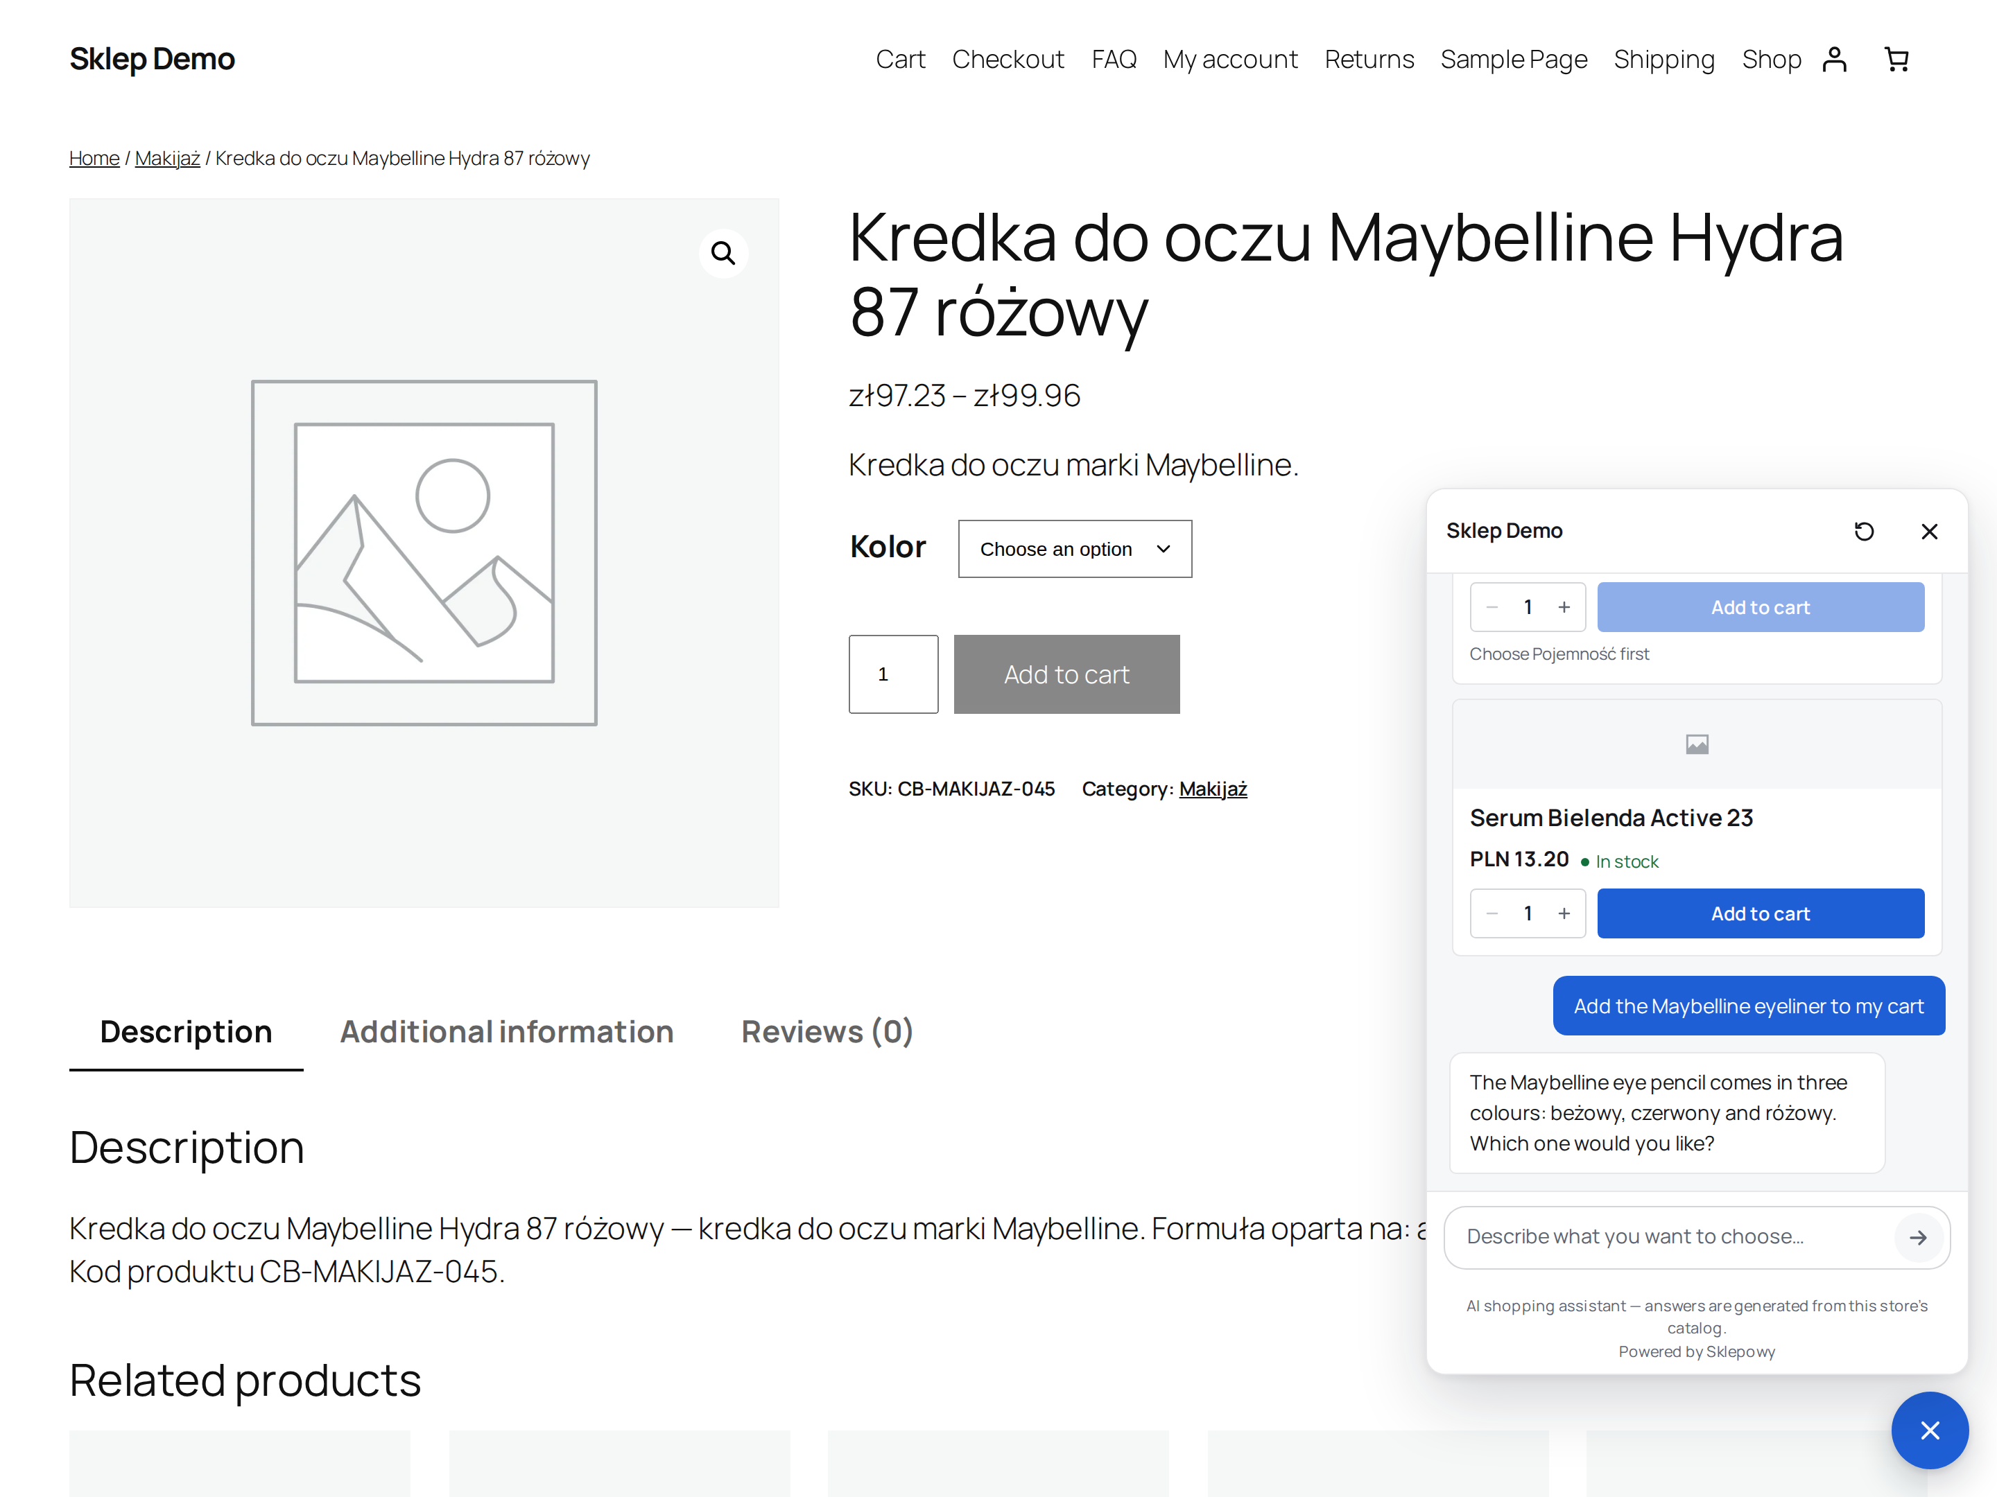The height and width of the screenshot is (1497, 1997).
Task: Open the Additional information tab
Action: [506, 1031]
